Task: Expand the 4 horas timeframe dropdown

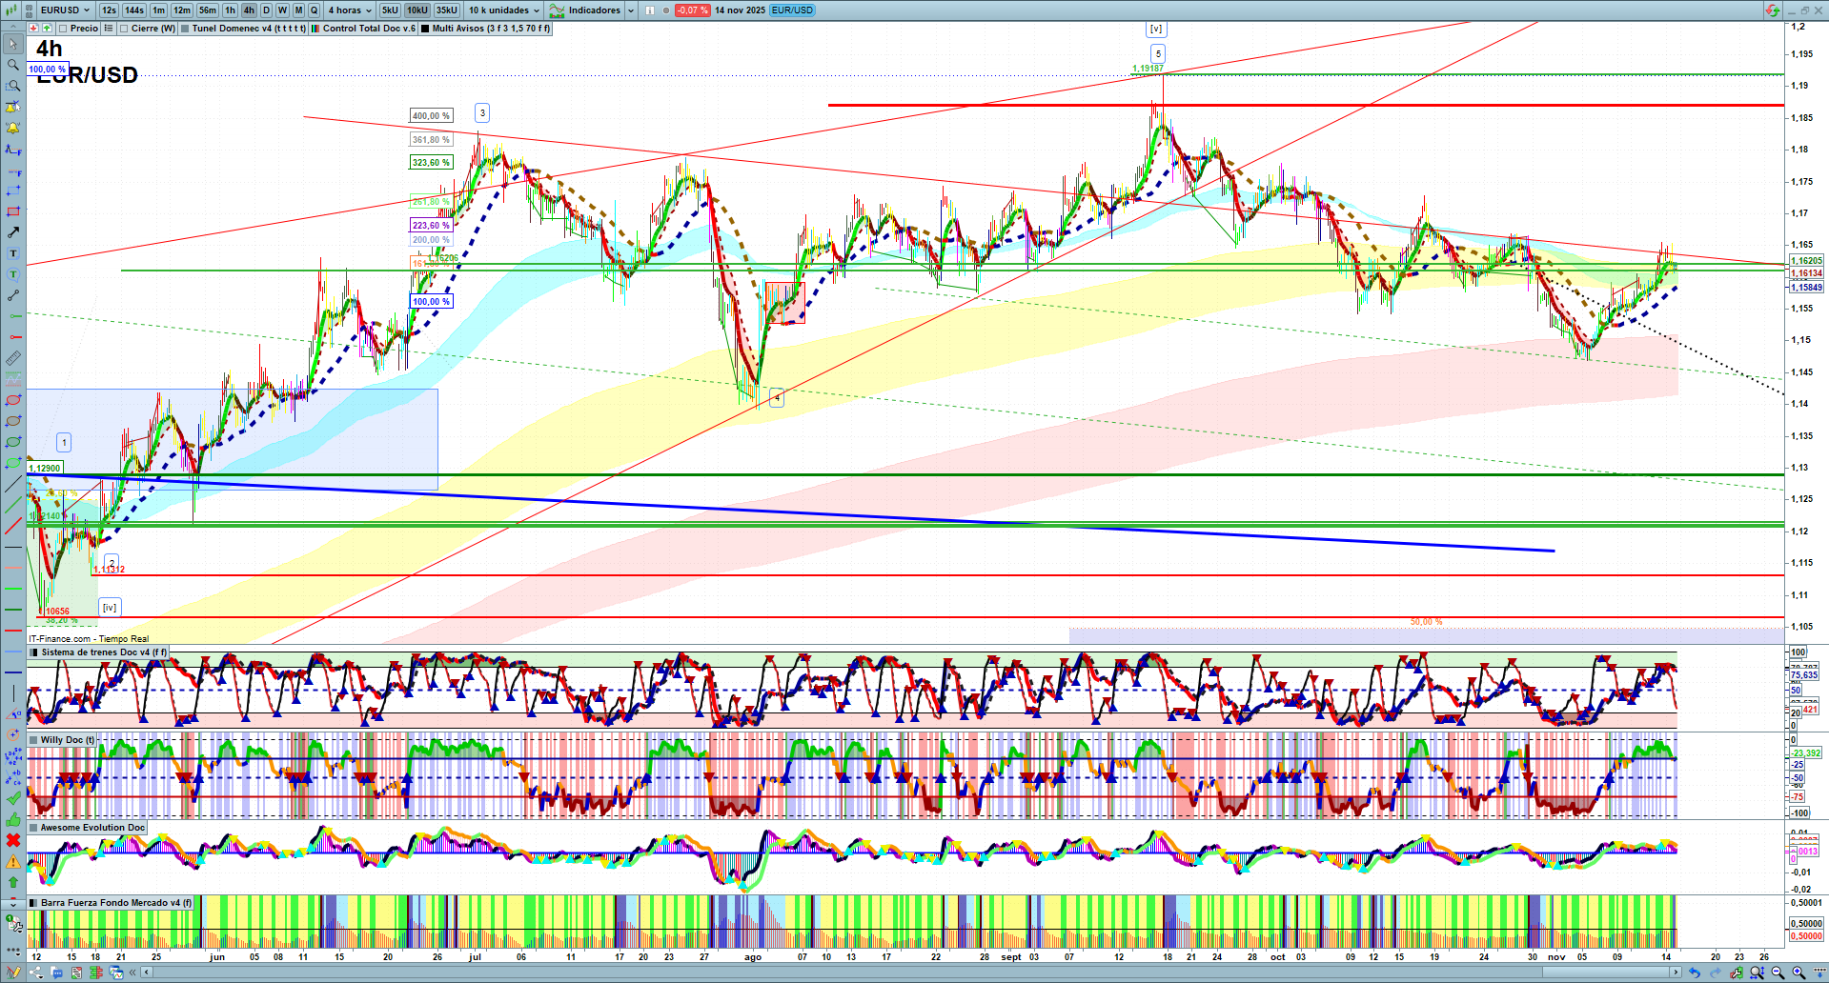Action: tap(349, 10)
